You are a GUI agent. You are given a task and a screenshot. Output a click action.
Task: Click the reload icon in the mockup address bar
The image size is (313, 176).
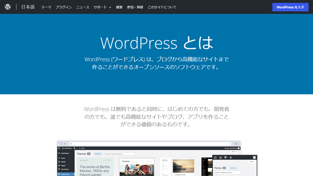230,144
